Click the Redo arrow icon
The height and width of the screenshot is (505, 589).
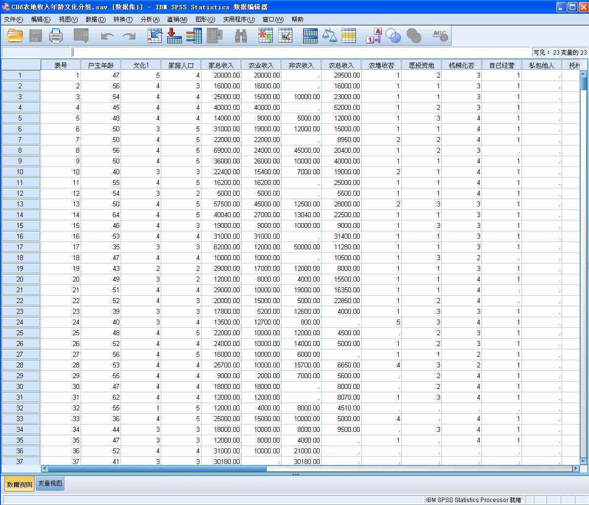(x=129, y=36)
